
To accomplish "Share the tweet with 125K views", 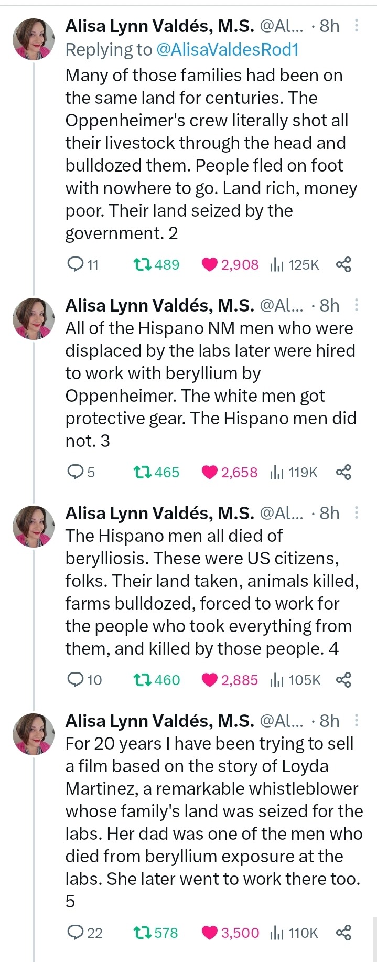I will pos(343,264).
